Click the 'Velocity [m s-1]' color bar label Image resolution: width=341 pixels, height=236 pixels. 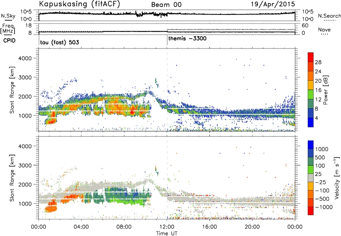(337, 178)
